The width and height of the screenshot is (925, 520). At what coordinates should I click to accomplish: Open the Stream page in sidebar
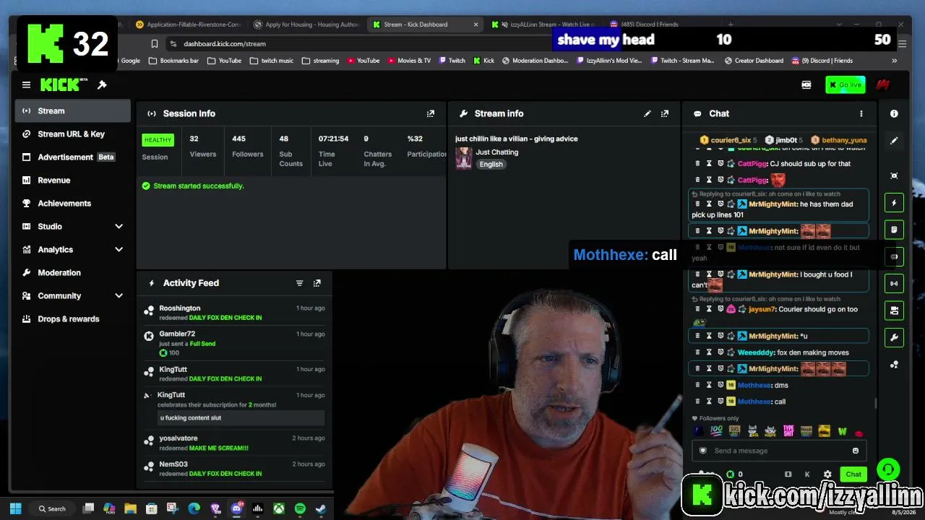pos(73,110)
